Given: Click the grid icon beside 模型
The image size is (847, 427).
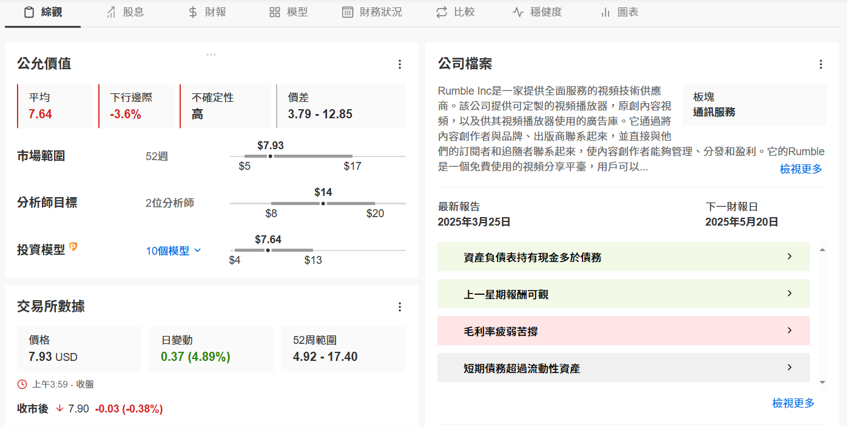Looking at the screenshot, I should click(x=275, y=12).
